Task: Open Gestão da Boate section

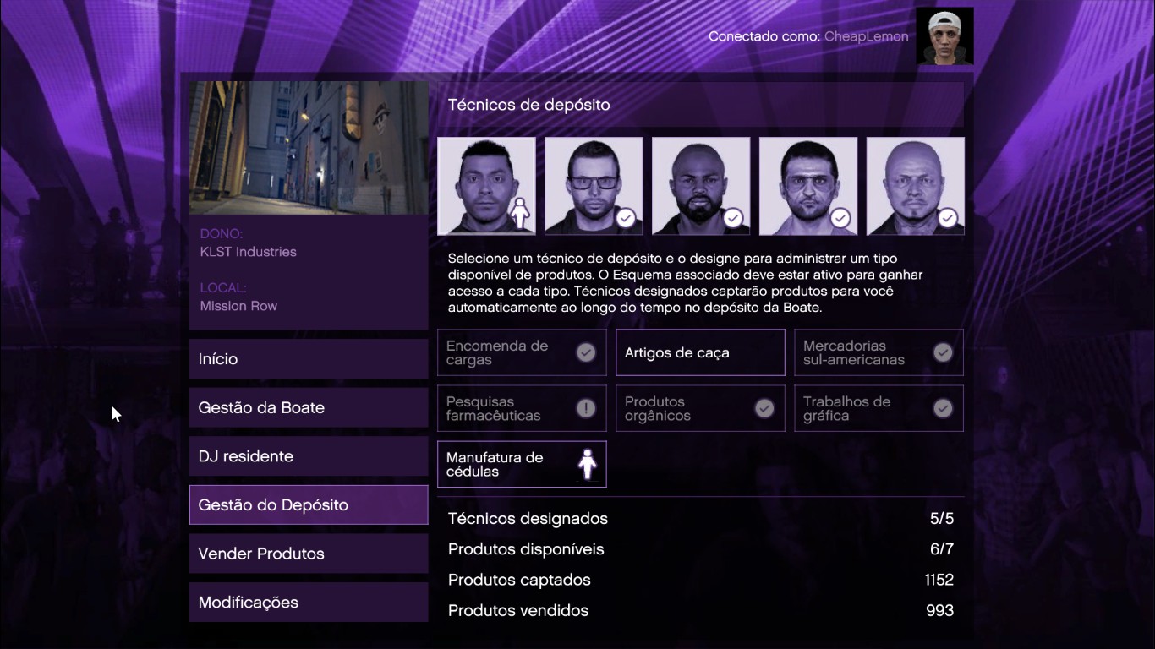Action: [x=309, y=407]
